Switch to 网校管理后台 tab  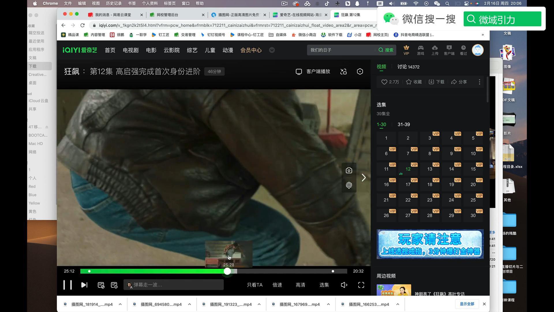(177, 15)
